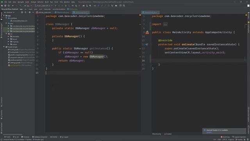250x141 pixels.
Task: Open the Run menu
Action: pos(51,2)
